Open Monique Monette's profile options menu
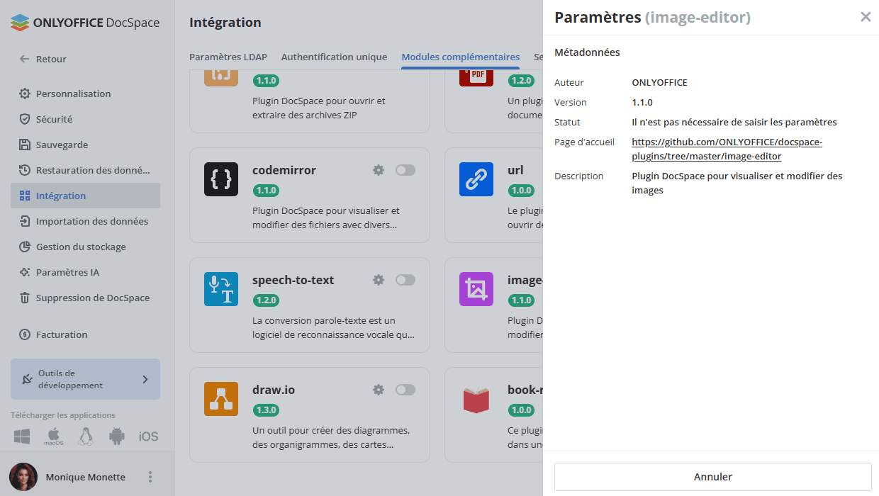This screenshot has height=496, width=879. point(150,477)
